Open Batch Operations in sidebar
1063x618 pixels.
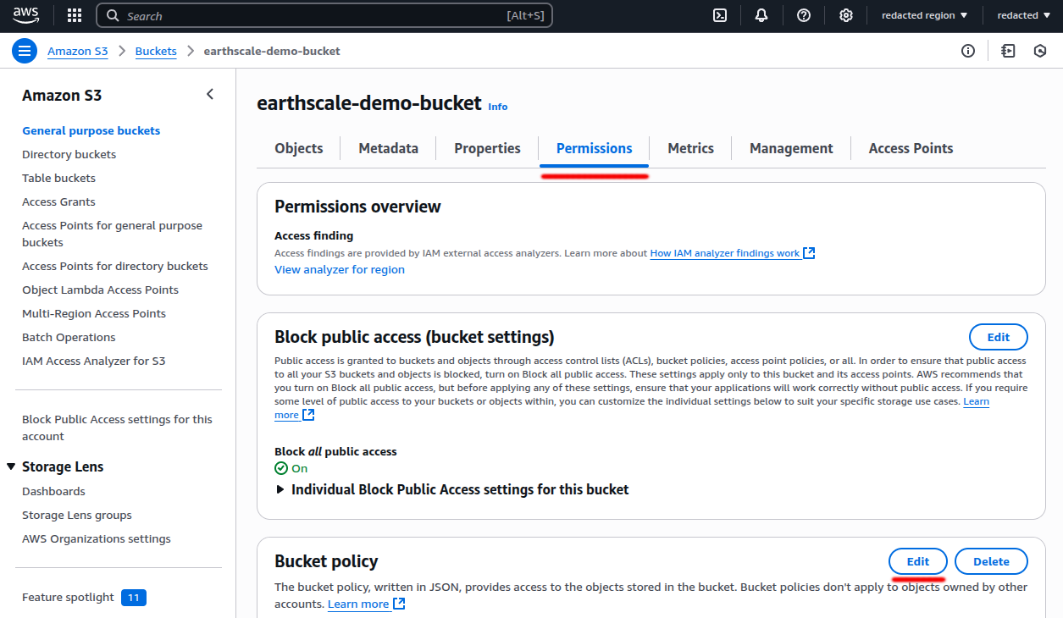(69, 337)
